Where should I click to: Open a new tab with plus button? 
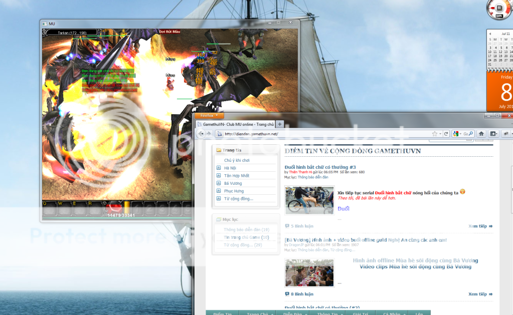pyautogui.click(x=280, y=124)
